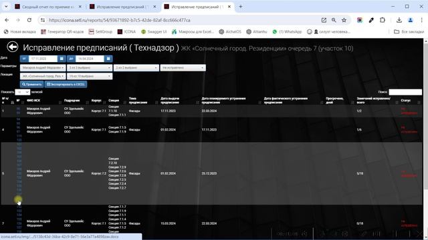Open 'AichatOS' bookmark
This screenshot has height=240, width=428.
click(230, 32)
